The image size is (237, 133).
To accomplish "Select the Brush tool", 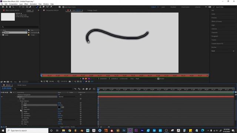I will (x=37, y=7).
